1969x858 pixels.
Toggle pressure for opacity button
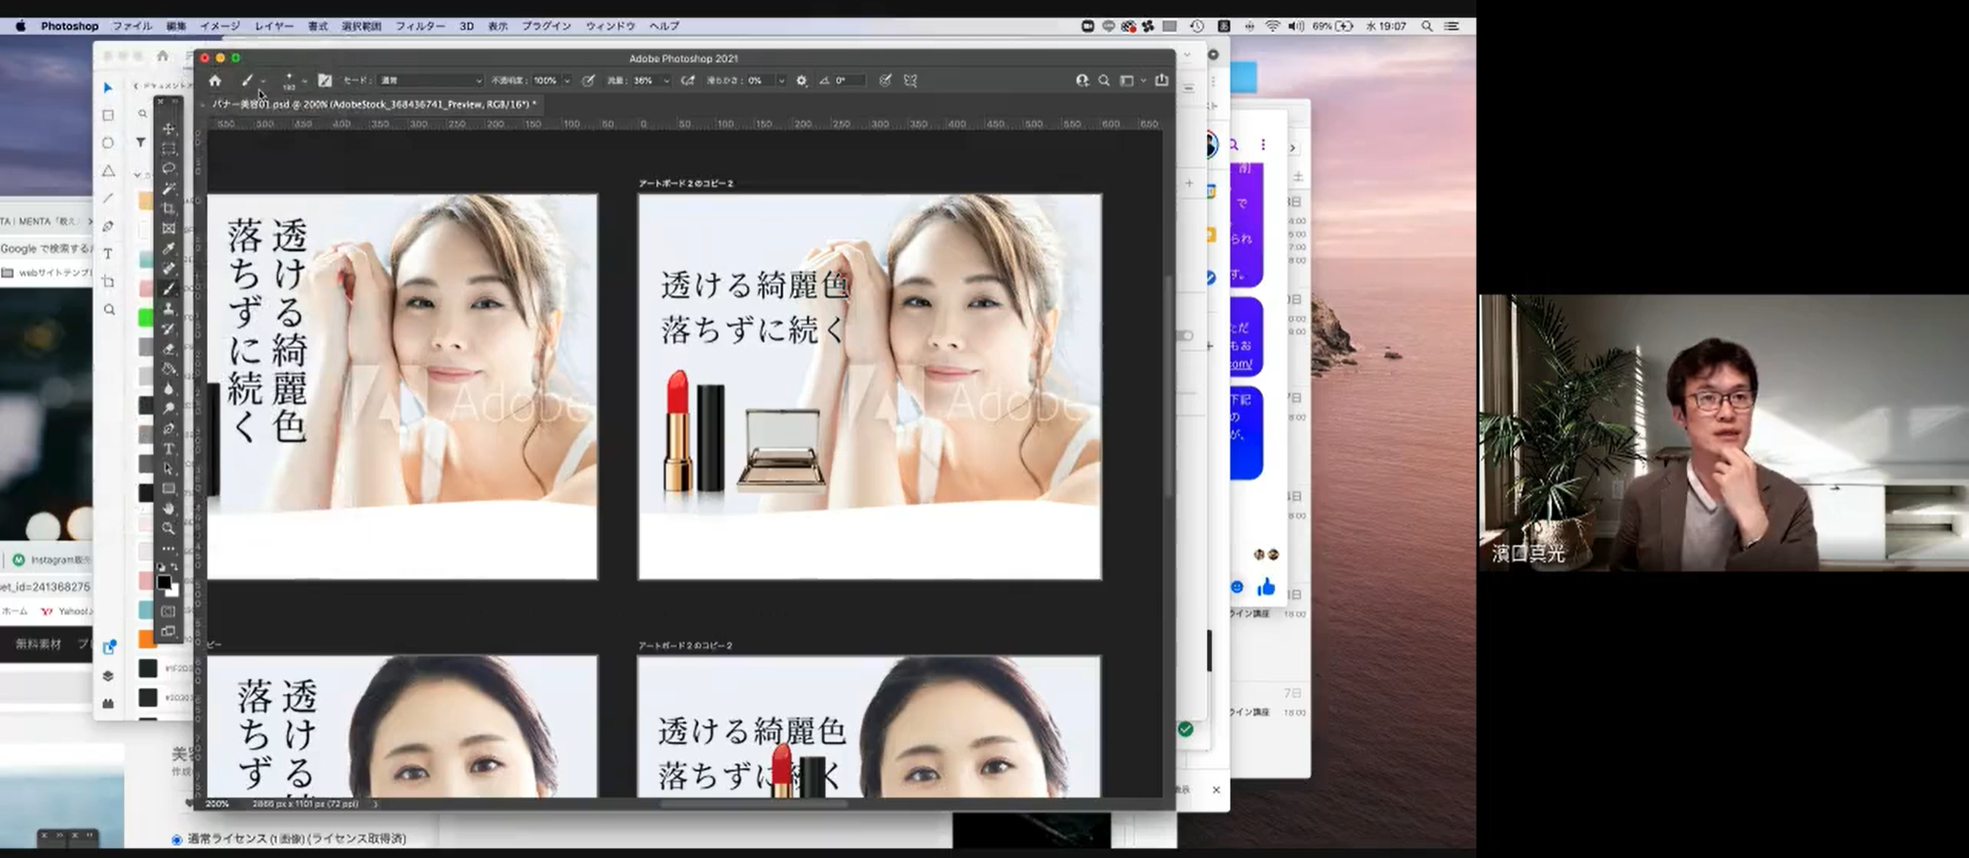coord(589,80)
